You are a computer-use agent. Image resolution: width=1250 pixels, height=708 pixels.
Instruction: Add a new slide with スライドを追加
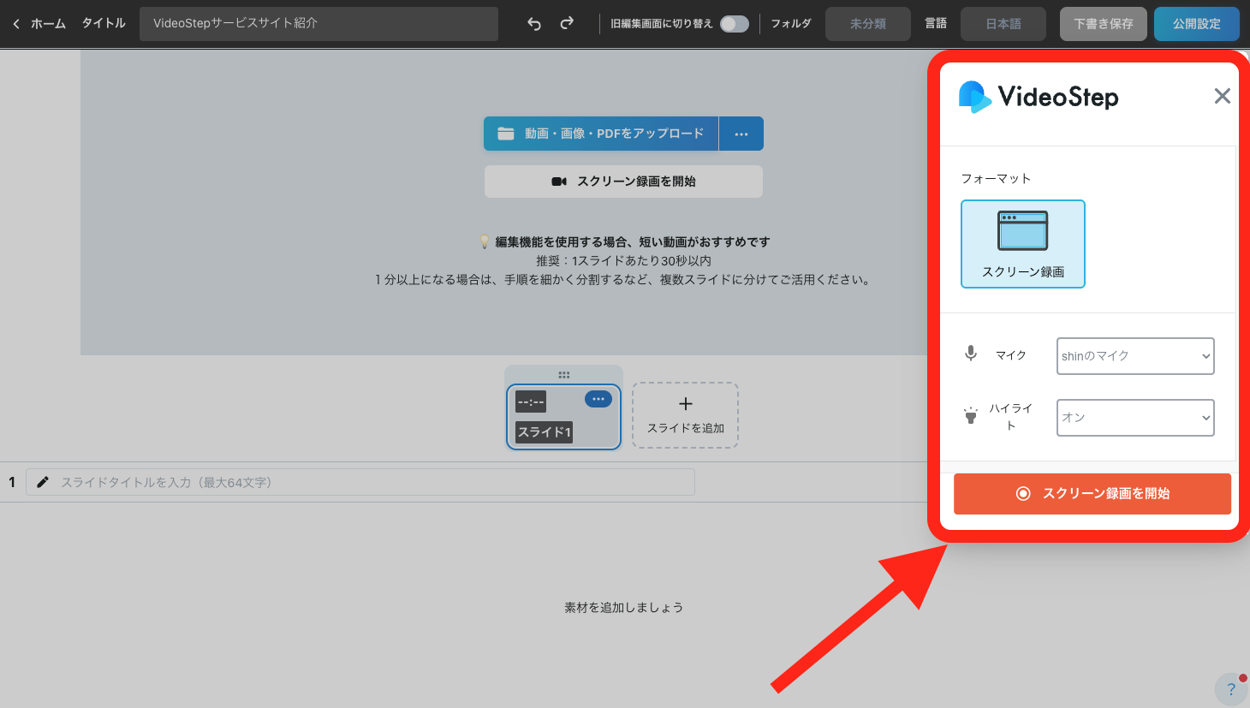tap(685, 415)
